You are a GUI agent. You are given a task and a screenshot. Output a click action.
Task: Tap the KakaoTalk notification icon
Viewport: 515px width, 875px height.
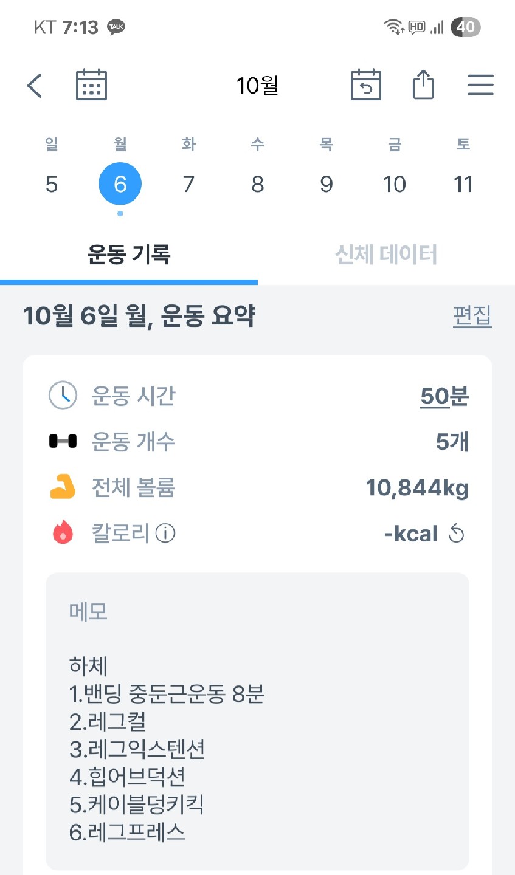[116, 27]
